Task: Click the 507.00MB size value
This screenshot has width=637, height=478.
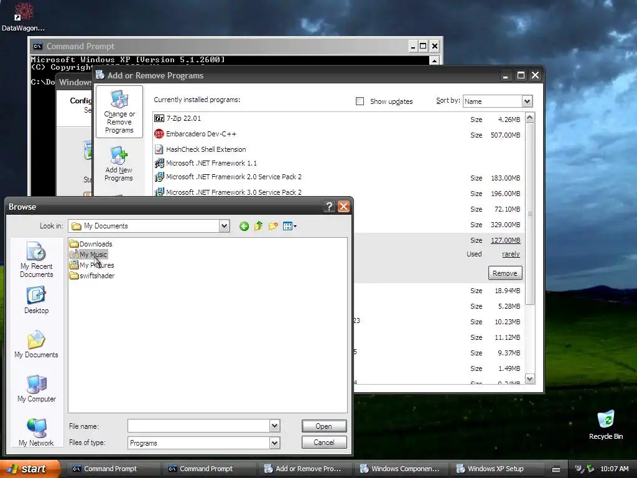Action: pyautogui.click(x=505, y=135)
